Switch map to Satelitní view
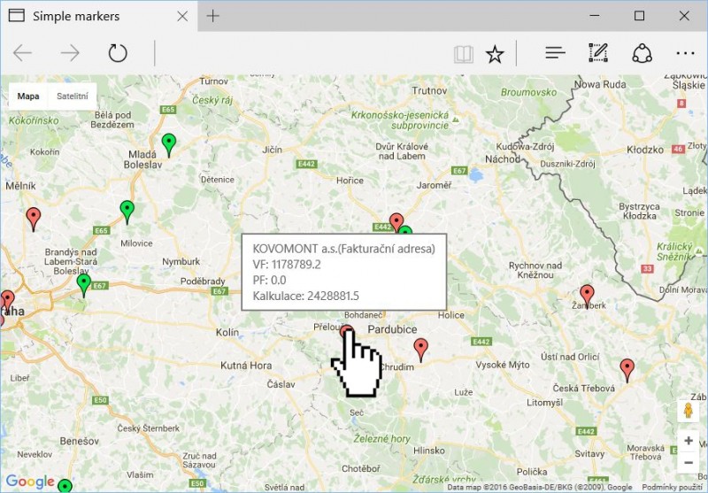Viewport: 708px width, 493px height. pyautogui.click(x=73, y=96)
